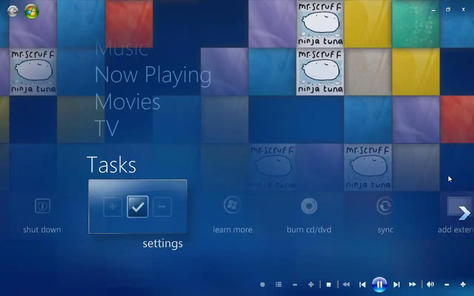Go back with the back arrow button
This screenshot has height=296, width=474.
click(x=13, y=11)
